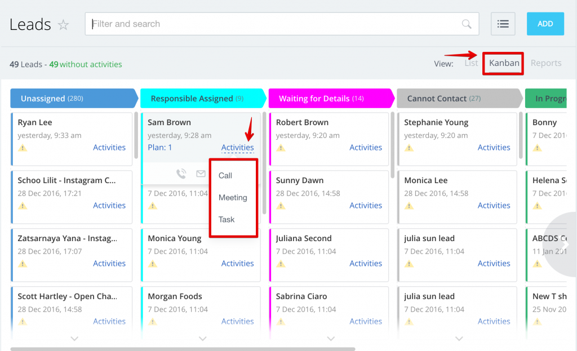Expand more leads under Cannot Contact column
The image size is (577, 351).
[459, 339]
